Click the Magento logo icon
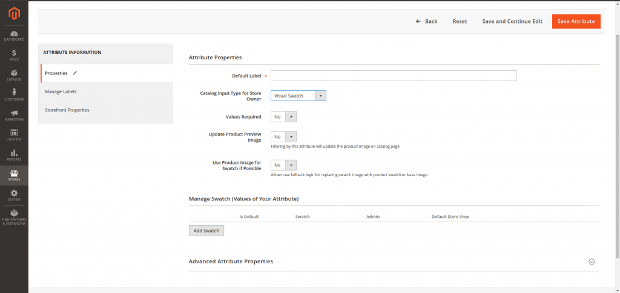The image size is (620, 293). click(x=13, y=13)
